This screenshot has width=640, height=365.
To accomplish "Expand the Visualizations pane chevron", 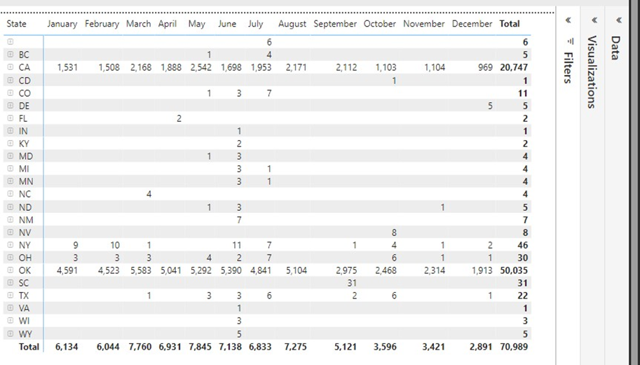I will (594, 20).
